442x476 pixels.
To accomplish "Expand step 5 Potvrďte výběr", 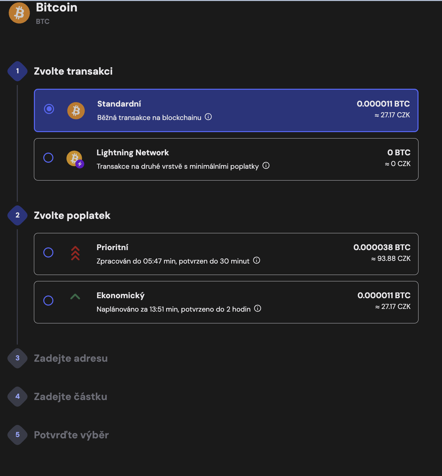I will coord(71,435).
